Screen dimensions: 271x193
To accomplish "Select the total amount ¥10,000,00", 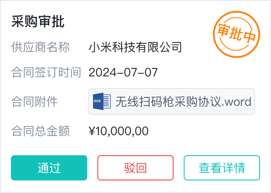I will 119,131.
